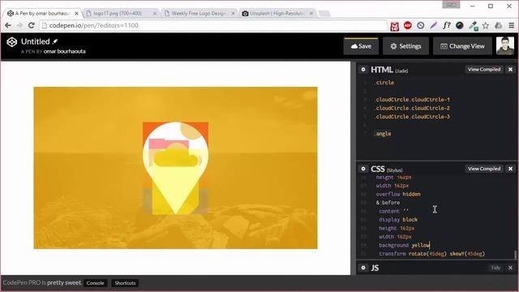Open the Console panel
Image resolution: width=519 pixels, height=292 pixels.
[96, 283]
